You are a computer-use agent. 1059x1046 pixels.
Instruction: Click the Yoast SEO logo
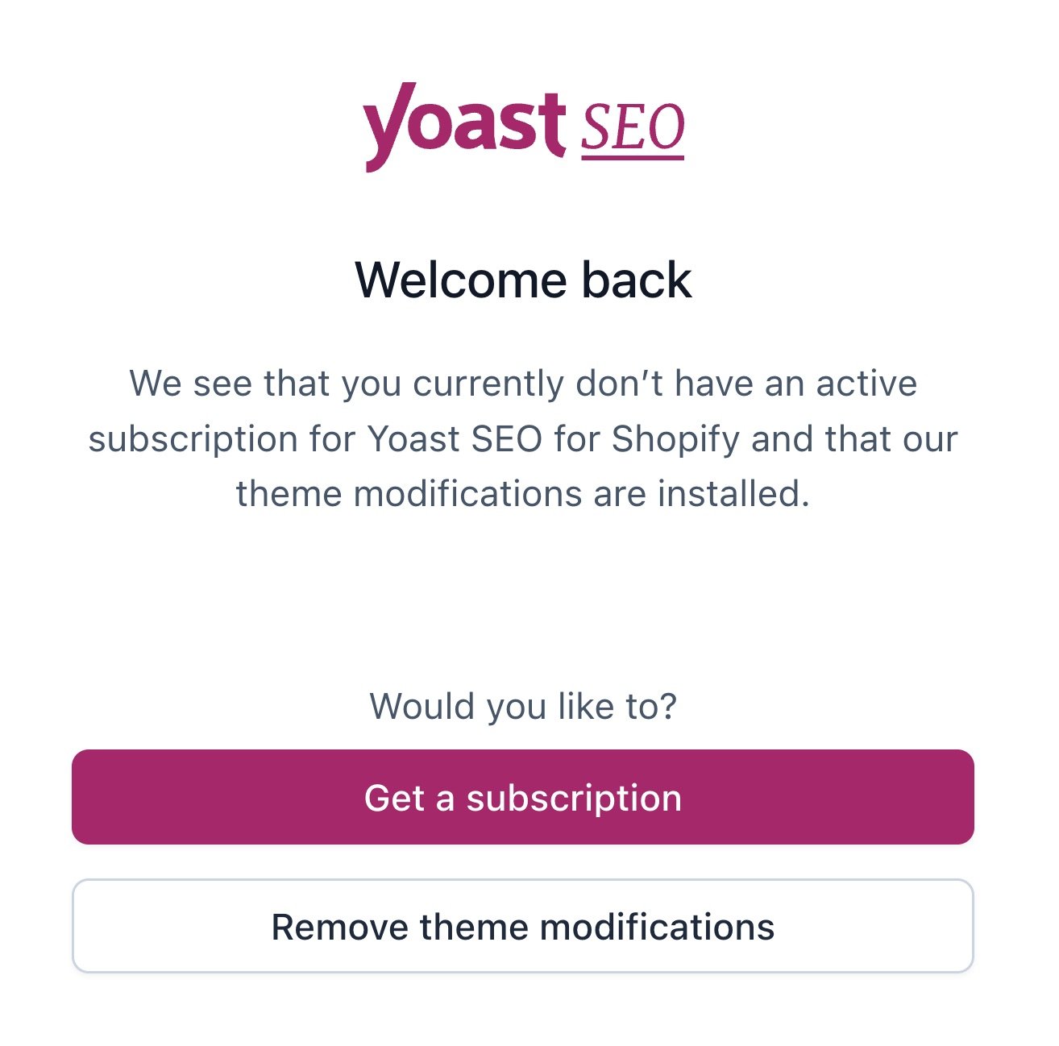(x=524, y=127)
